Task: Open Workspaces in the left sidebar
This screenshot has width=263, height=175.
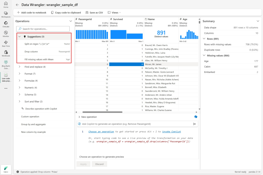Action: click(x=6, y=14)
